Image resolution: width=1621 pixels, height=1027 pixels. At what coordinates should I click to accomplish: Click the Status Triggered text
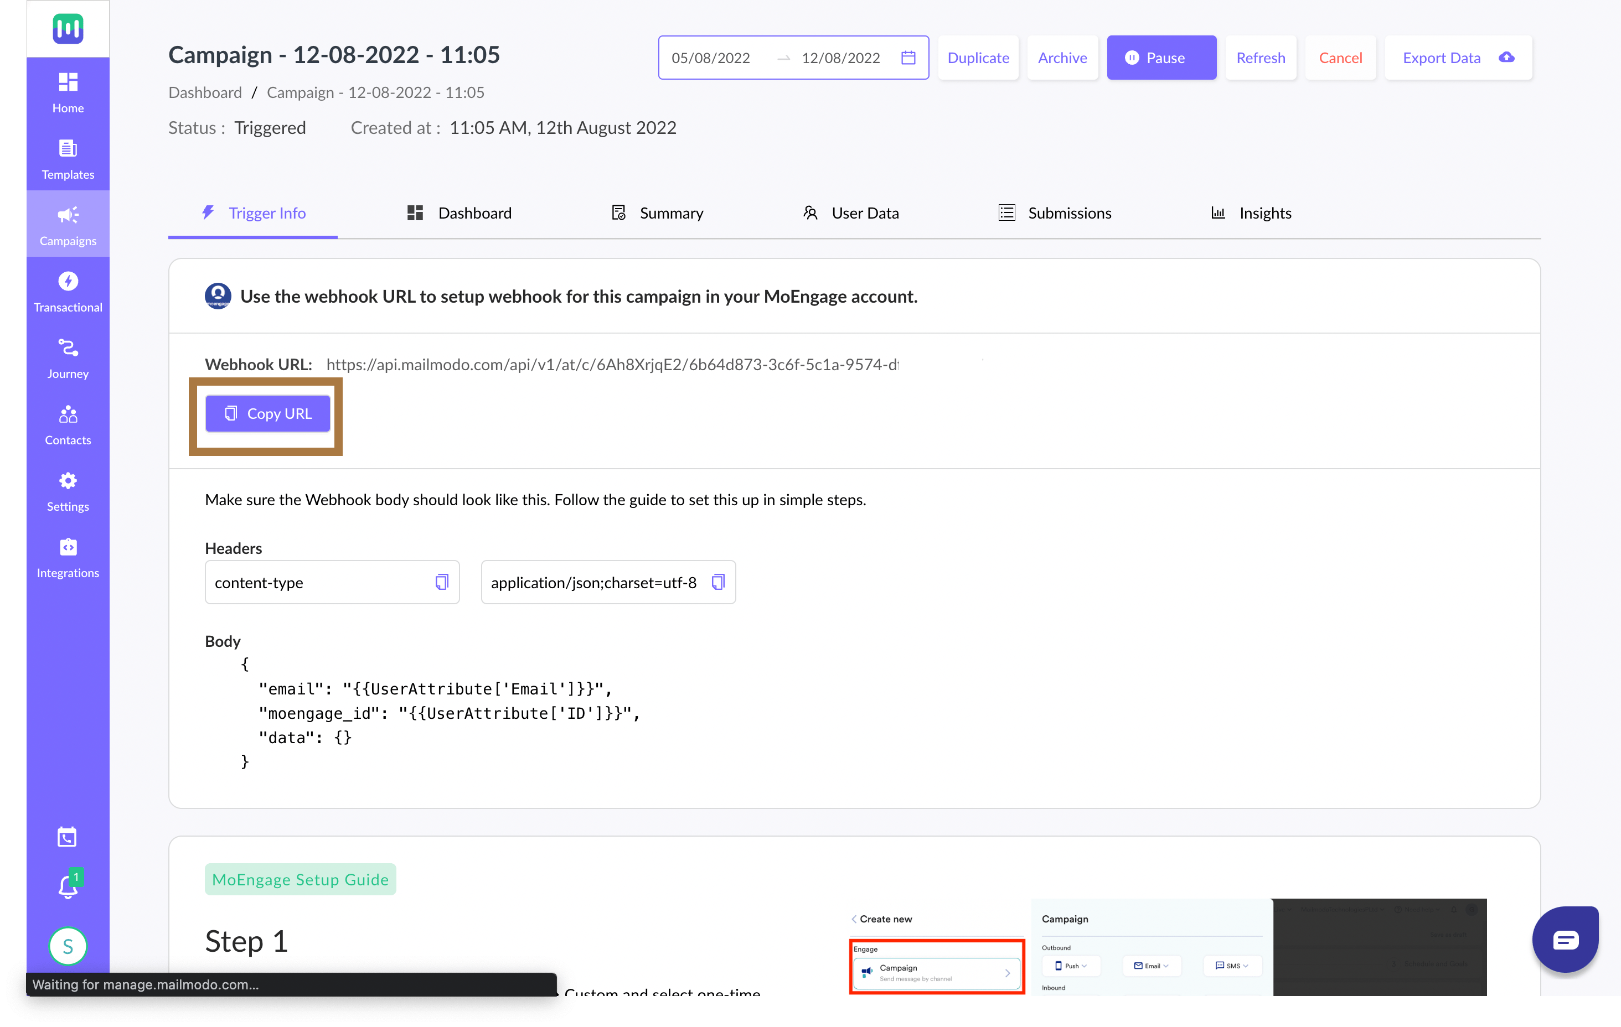point(237,128)
